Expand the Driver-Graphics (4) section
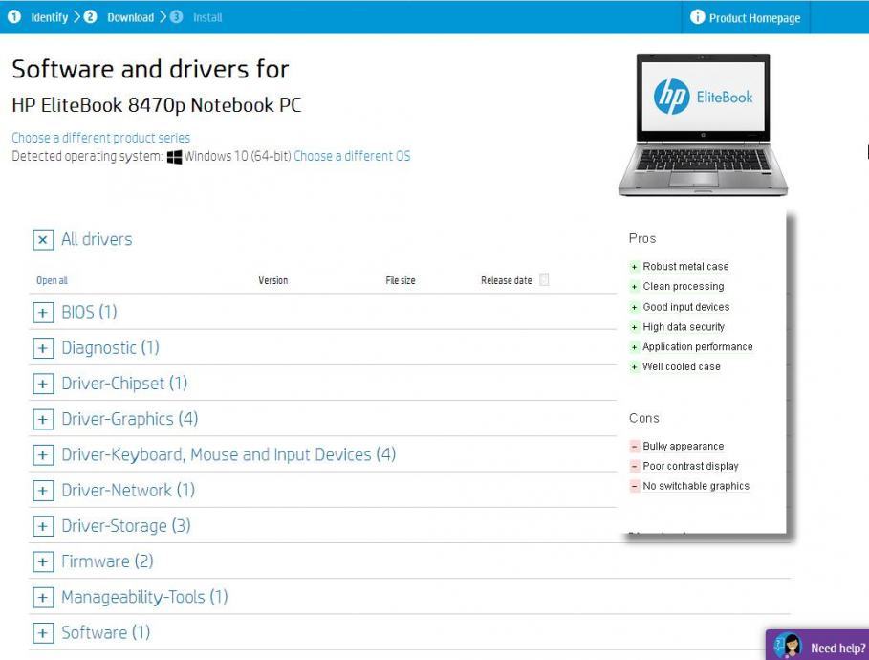The image size is (869, 660). tap(43, 420)
